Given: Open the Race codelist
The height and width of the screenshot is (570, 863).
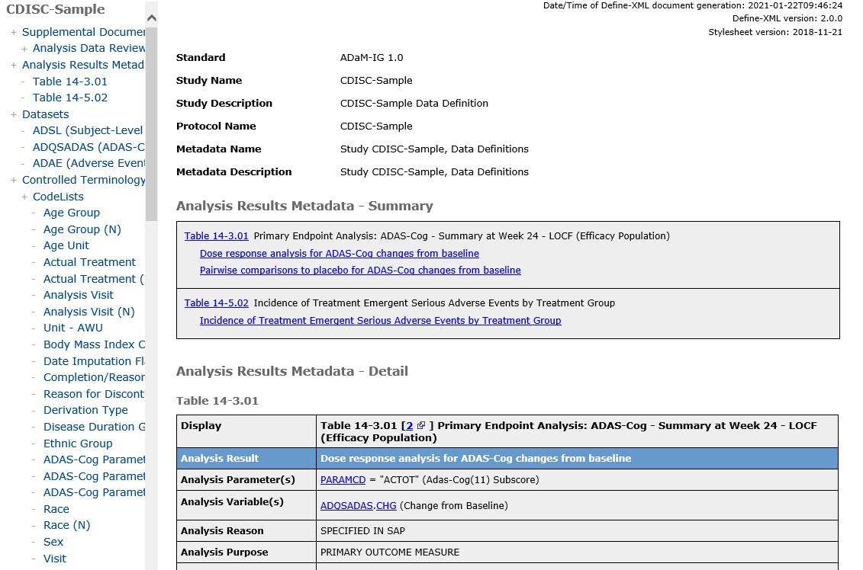Looking at the screenshot, I should pyautogui.click(x=56, y=509).
